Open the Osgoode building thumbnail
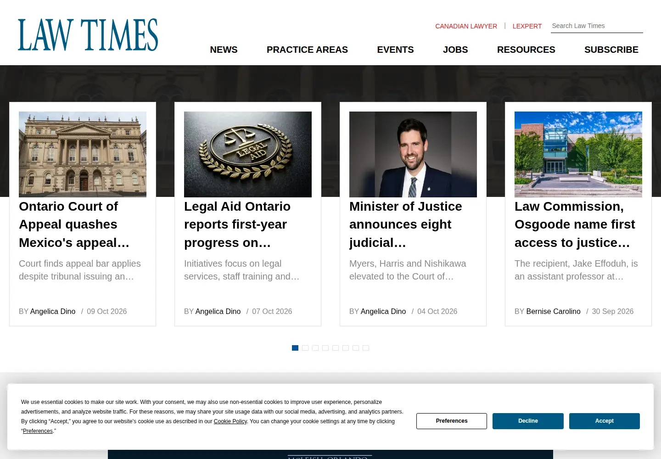Screen dimensions: 661x459 pos(578,154)
